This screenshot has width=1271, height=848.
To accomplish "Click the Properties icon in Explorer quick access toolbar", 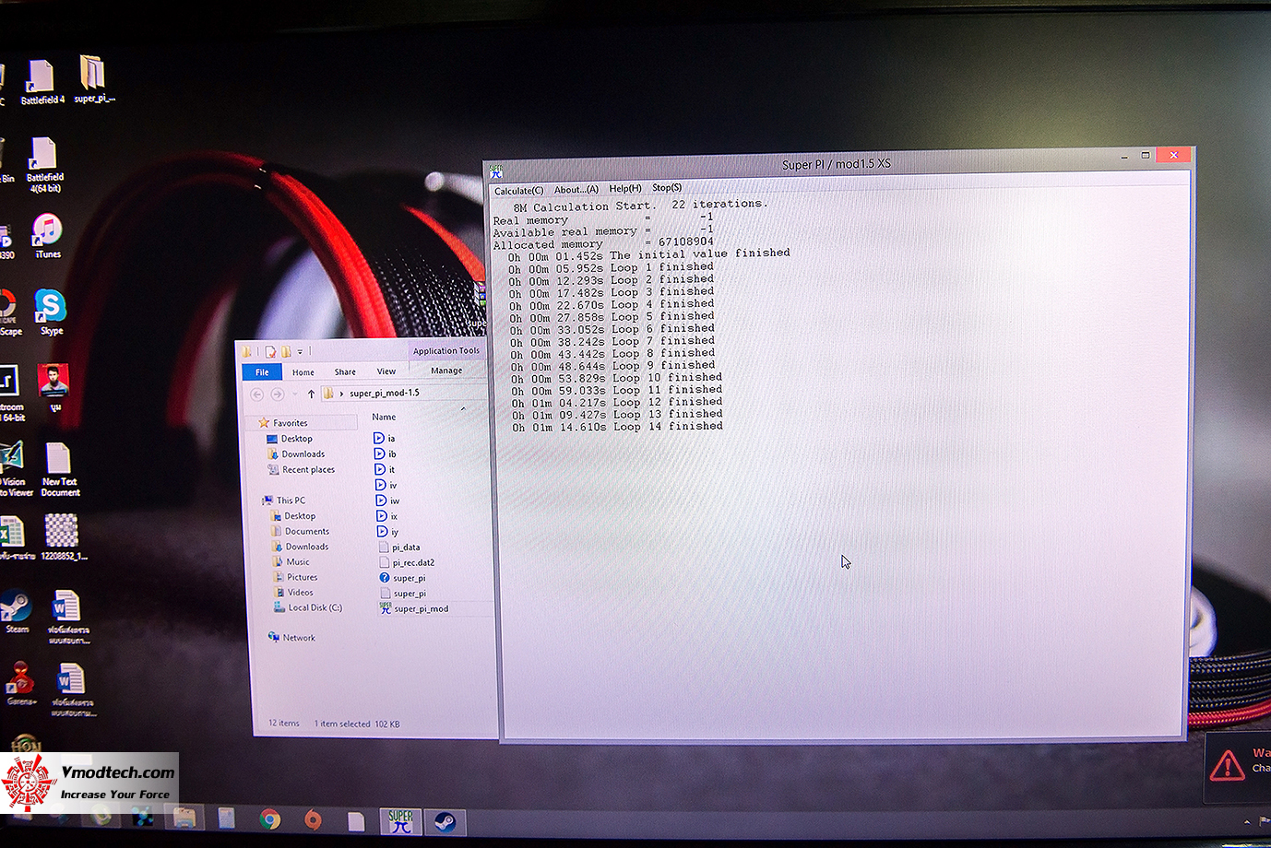I will 270,351.
